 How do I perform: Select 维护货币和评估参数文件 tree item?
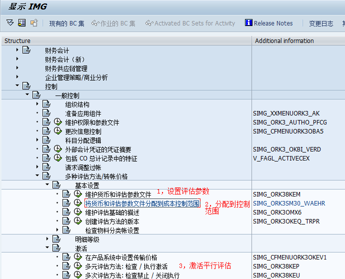click(x=118, y=194)
